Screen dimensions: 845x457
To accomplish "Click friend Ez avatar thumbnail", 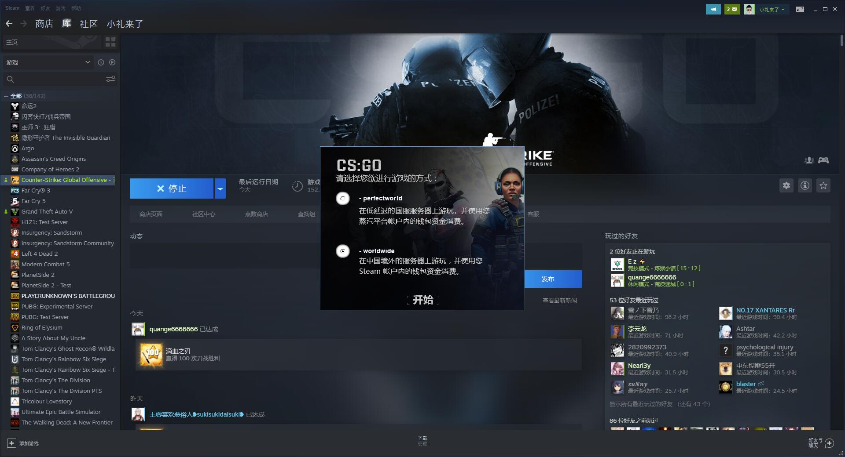I will coord(617,265).
